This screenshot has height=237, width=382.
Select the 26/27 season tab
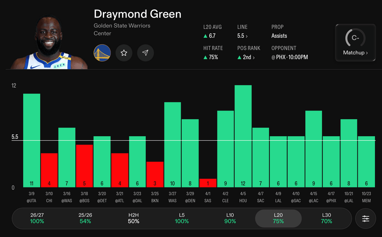(37, 218)
